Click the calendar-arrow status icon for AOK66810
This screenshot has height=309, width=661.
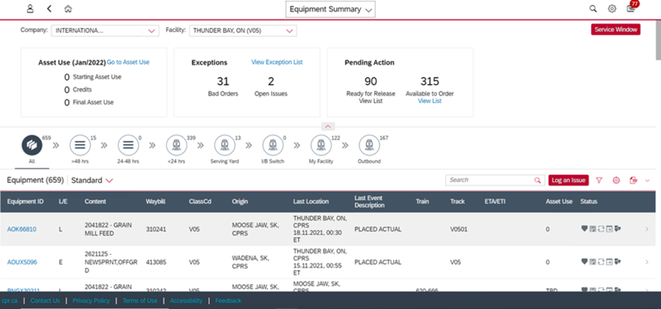609,229
